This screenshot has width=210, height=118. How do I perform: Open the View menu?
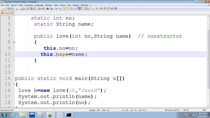[x=21, y=5]
